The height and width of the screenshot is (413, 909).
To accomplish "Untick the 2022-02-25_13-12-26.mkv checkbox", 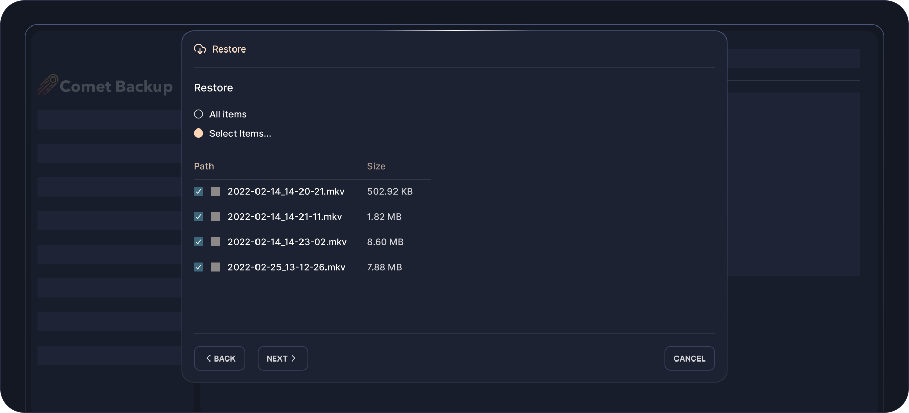I will pos(199,267).
